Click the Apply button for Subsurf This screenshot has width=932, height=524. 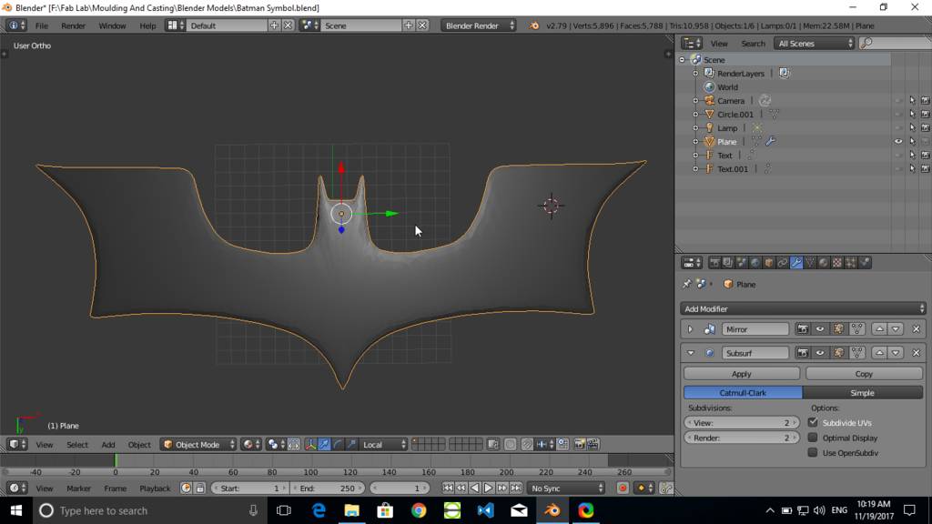(x=742, y=374)
